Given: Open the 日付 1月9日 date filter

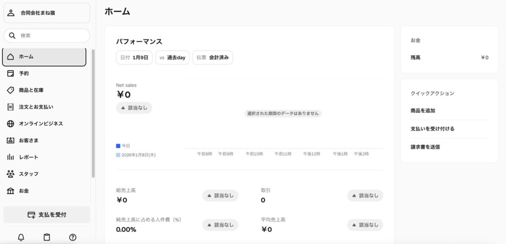Looking at the screenshot, I should click(134, 58).
